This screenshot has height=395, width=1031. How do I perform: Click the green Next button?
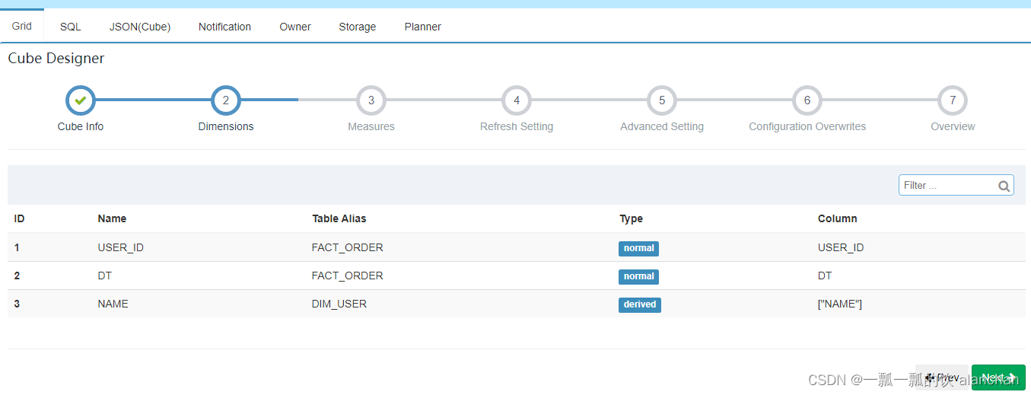pyautogui.click(x=998, y=377)
